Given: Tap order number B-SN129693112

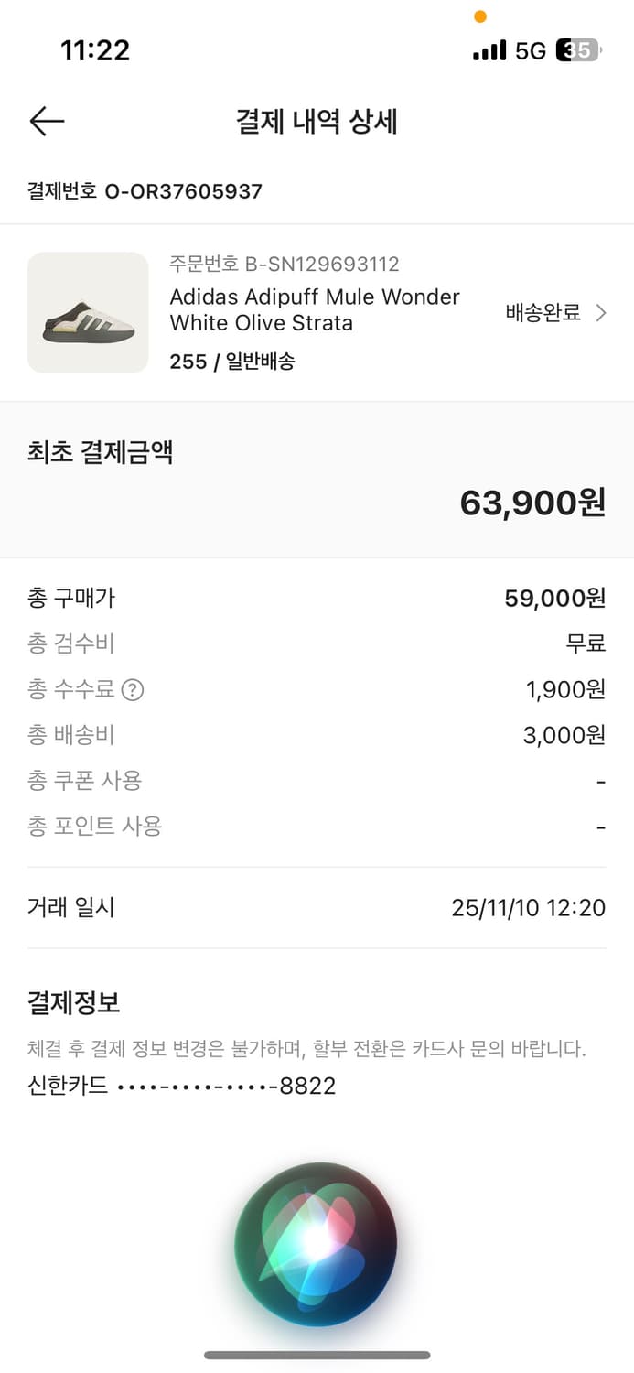Looking at the screenshot, I should tap(285, 264).
